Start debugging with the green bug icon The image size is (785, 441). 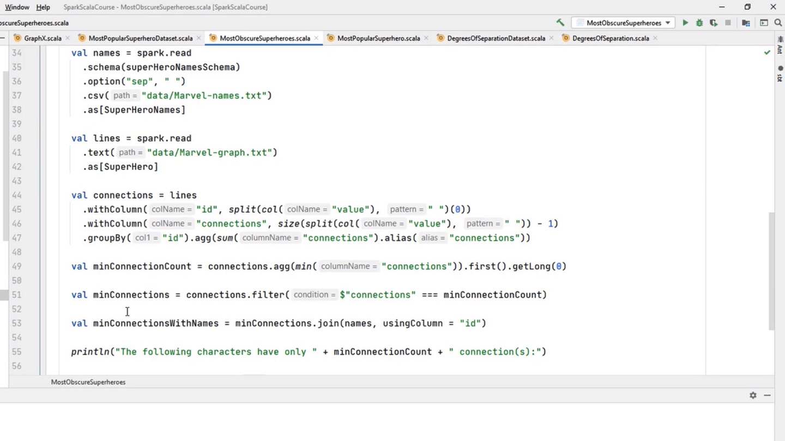[x=699, y=23]
